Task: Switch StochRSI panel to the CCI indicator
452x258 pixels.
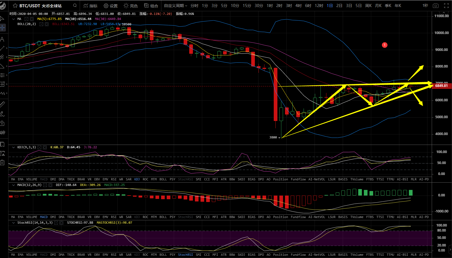Action: click(x=207, y=255)
